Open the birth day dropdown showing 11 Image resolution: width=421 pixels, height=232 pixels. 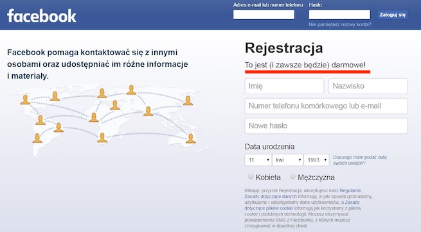tap(258, 160)
